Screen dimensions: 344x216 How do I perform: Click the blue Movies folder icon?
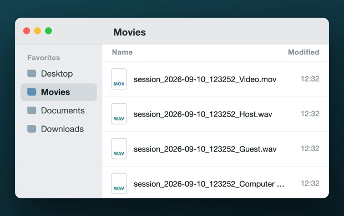32,92
